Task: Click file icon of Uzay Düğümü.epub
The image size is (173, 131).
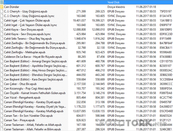Action: [x=2, y=11]
